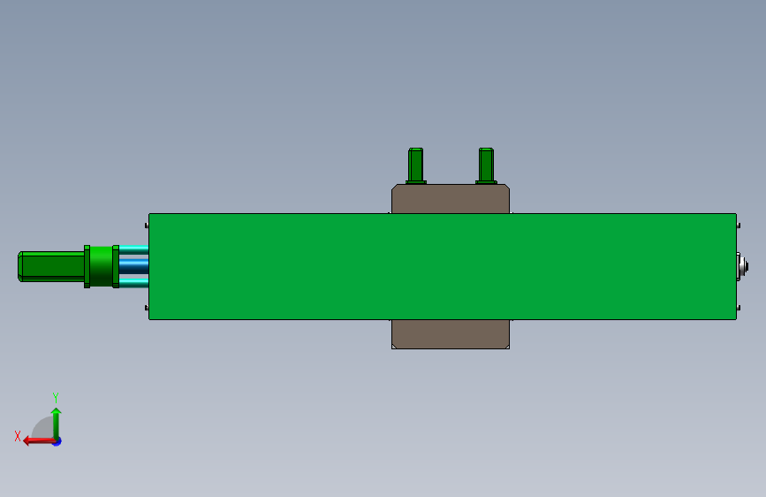
Task: Select the white bolt on the right end
Action: click(743, 266)
